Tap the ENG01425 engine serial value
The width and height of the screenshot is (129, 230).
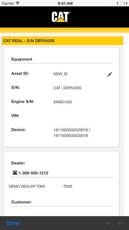point(63,102)
